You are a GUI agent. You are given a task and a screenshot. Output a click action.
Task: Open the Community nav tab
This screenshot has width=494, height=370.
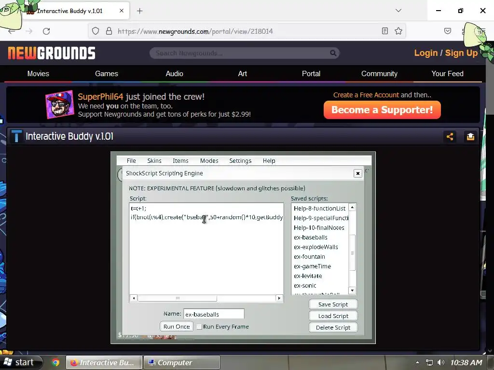click(x=379, y=74)
